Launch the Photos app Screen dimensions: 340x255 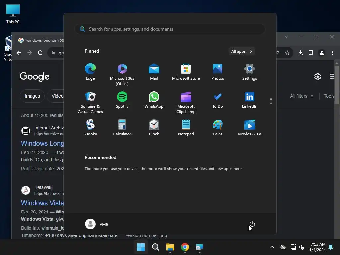coord(218,72)
